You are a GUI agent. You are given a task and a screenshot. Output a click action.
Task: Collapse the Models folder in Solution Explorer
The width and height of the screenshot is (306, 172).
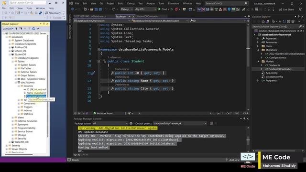258,62
